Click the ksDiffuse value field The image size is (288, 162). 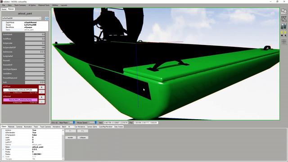coord(35,39)
